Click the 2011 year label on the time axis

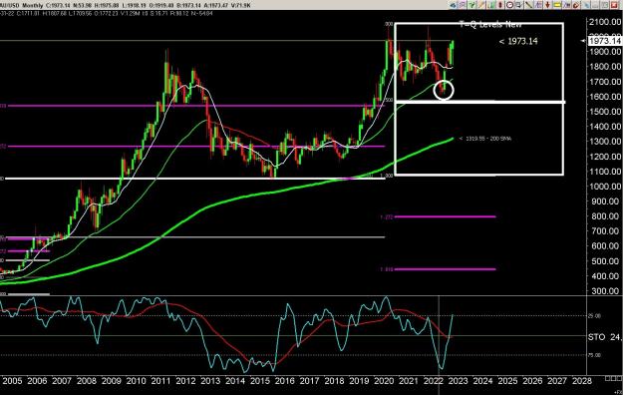[x=160, y=381]
